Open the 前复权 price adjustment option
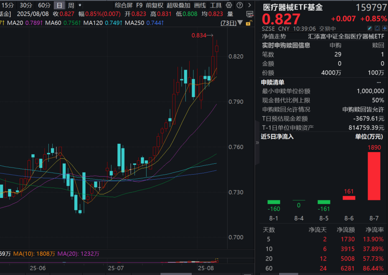This screenshot has width=388, height=275. pos(155,5)
